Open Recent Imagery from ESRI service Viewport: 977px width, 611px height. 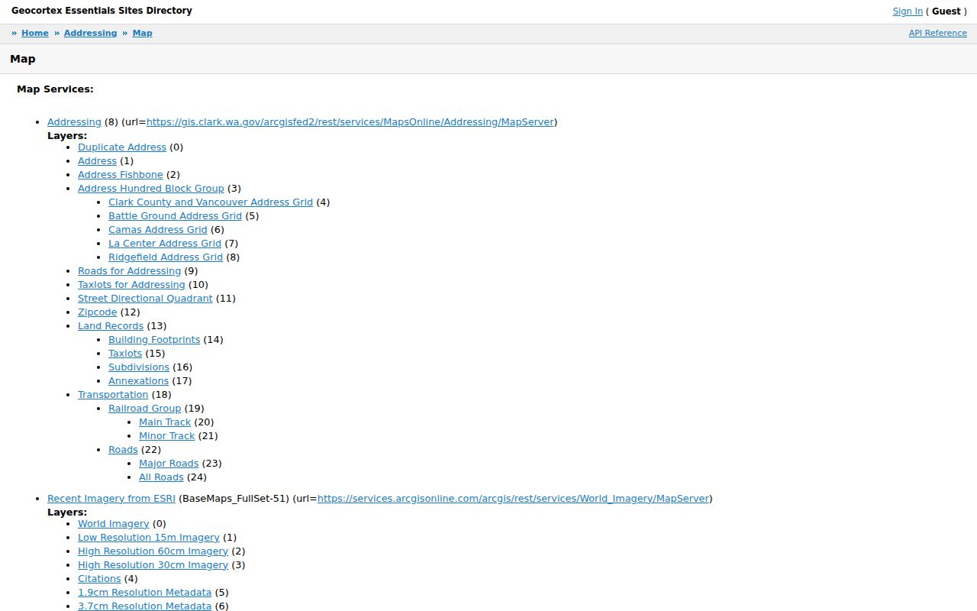(111, 499)
